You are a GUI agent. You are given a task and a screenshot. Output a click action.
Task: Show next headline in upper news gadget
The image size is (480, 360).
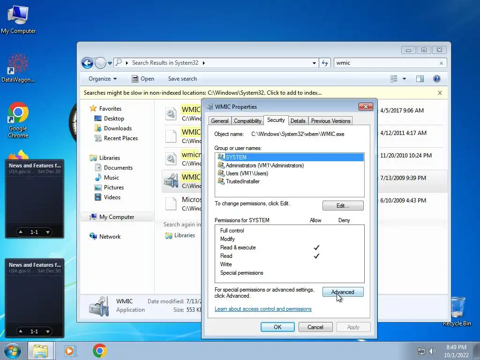[48, 232]
